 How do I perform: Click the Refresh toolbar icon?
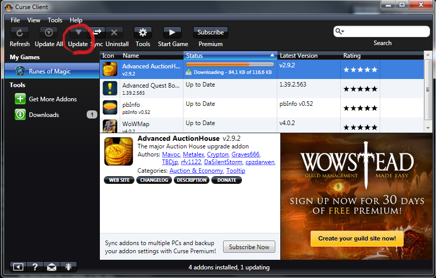(x=19, y=33)
